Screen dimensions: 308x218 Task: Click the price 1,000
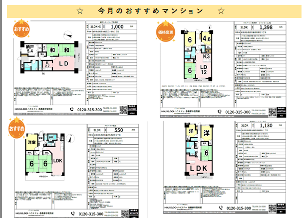[x=117, y=26]
